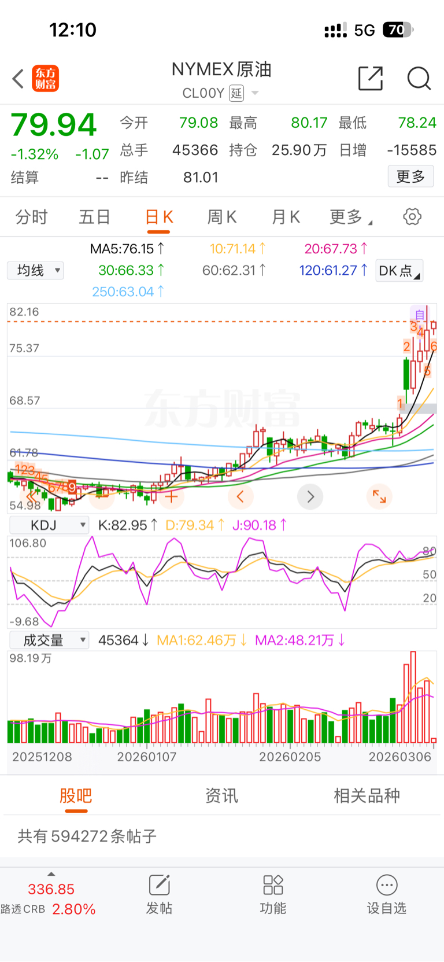
Task: Open the 东方财富 app logo
Action: click(45, 79)
